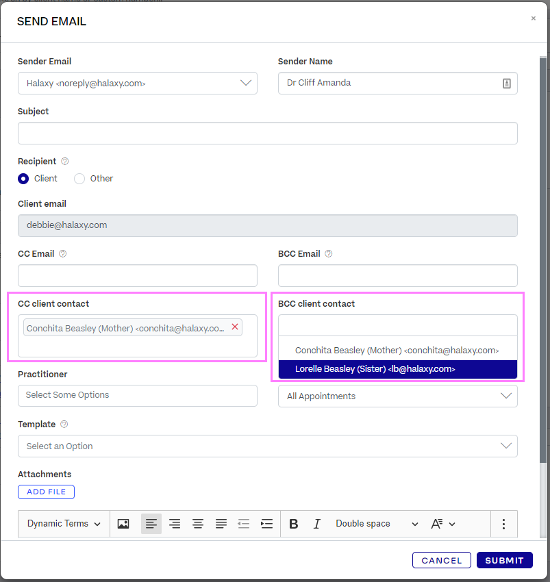Viewport: 550px width, 582px height.
Task: Close the Send Email dialog
Action: (x=534, y=18)
